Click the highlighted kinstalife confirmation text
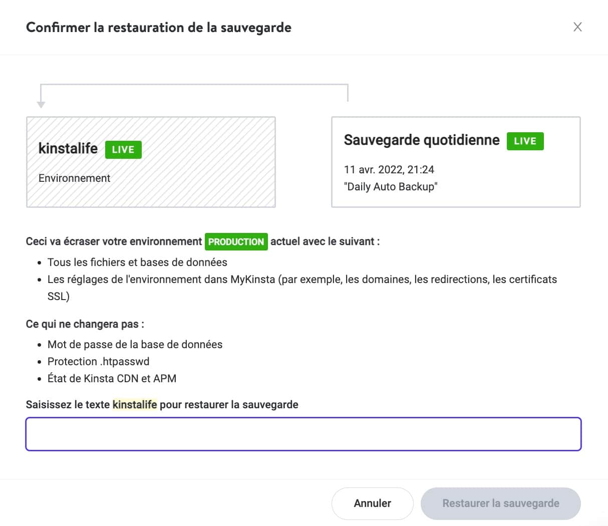The height and width of the screenshot is (526, 608). [x=135, y=404]
